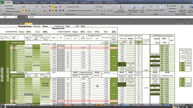The width and height of the screenshot is (193, 108).
Task: Apply percent style number format
Action: (x=101, y=11)
